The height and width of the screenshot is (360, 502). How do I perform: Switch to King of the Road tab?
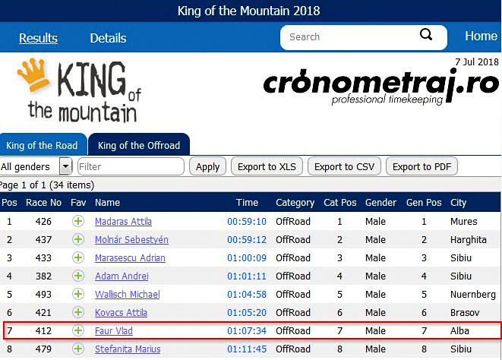pyautogui.click(x=43, y=145)
